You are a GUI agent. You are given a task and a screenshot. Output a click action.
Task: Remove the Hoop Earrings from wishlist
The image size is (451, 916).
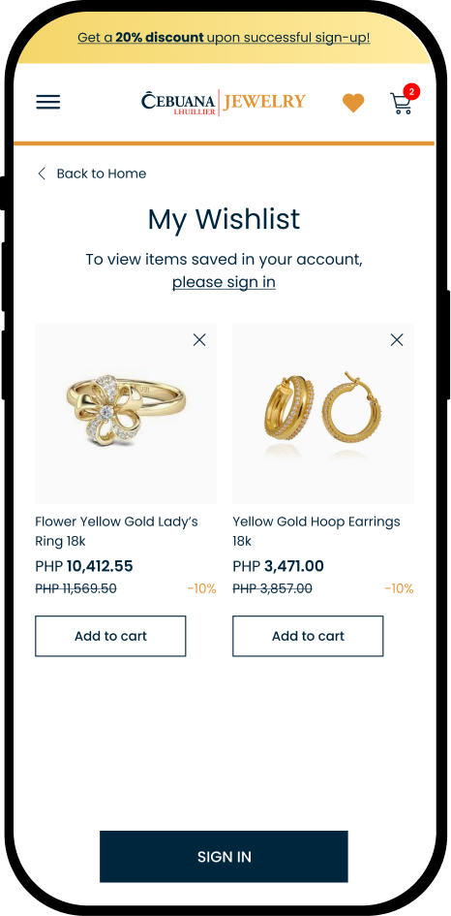397,340
